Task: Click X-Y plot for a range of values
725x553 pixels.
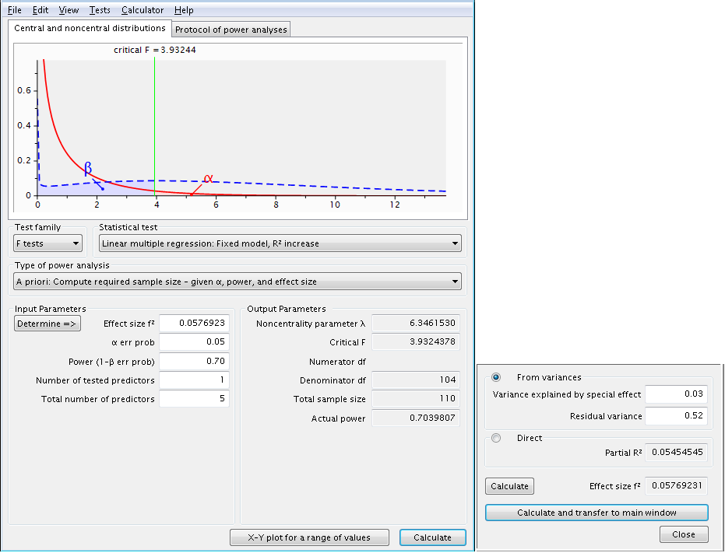Action: coord(308,537)
